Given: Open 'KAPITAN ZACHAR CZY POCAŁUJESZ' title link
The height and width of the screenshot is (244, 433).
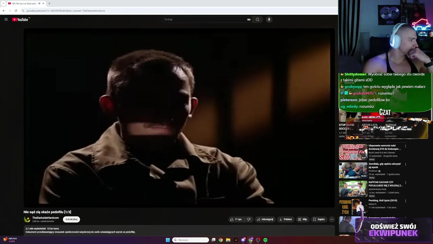Looking at the screenshot, I should pos(386,184).
